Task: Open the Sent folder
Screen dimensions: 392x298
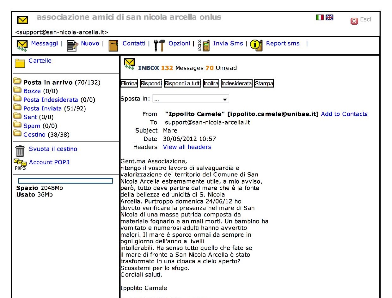Action: [30, 117]
